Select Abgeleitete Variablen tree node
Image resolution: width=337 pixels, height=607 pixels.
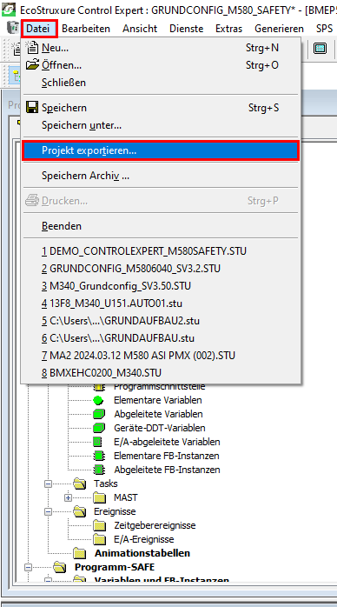(x=158, y=414)
